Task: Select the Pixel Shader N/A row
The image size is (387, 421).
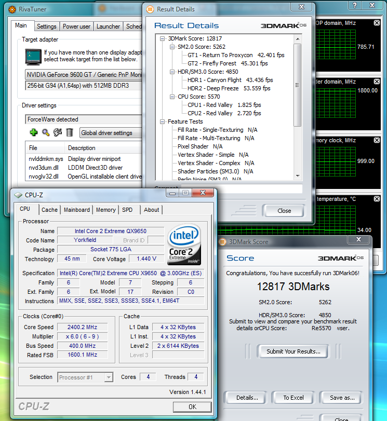Action: [x=200, y=147]
